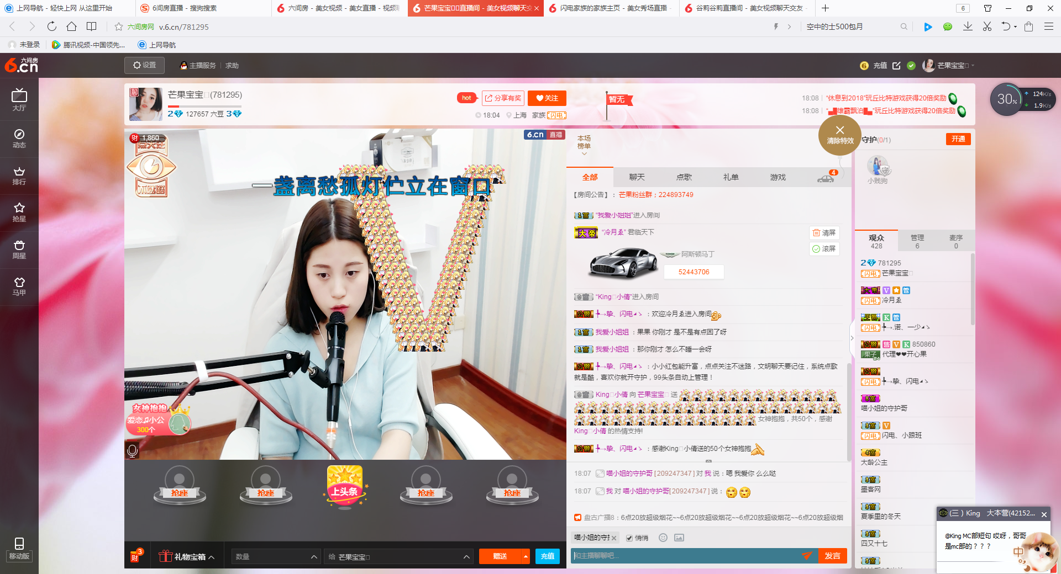Click the browser scissors screenshot icon
The height and width of the screenshot is (574, 1061).
[x=987, y=26]
